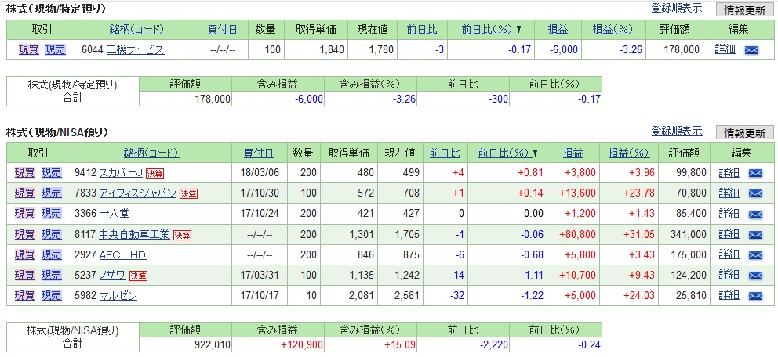Click the 決算 badge next to スカパーJ
Screen dimensions: 778x357
155,173
